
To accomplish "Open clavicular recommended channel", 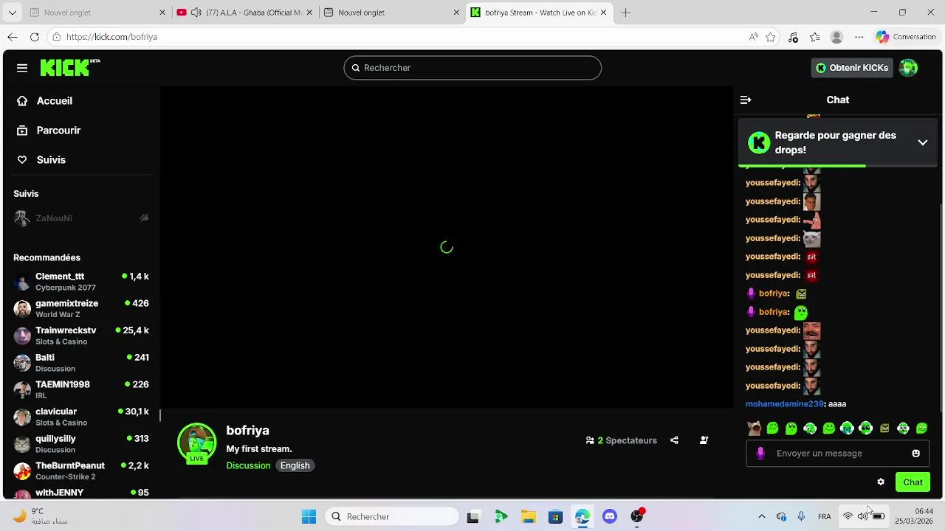I will coord(81,417).
